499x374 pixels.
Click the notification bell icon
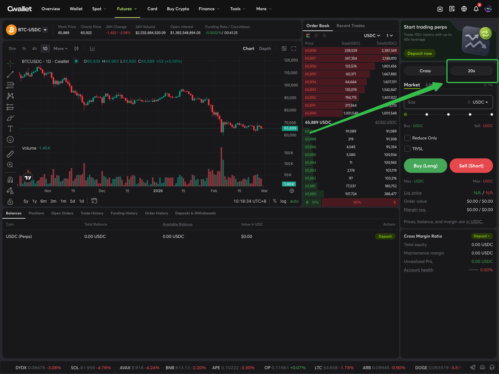476,9
